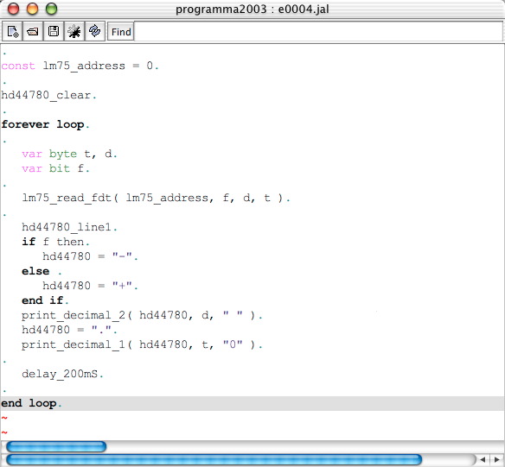Zoom the window with the green button
Image resolution: width=505 pixels, height=467 pixels.
(x=51, y=9)
